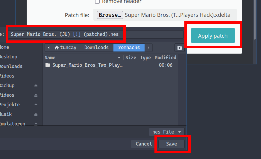Toggle the Remove header checkbox

(97, 1)
